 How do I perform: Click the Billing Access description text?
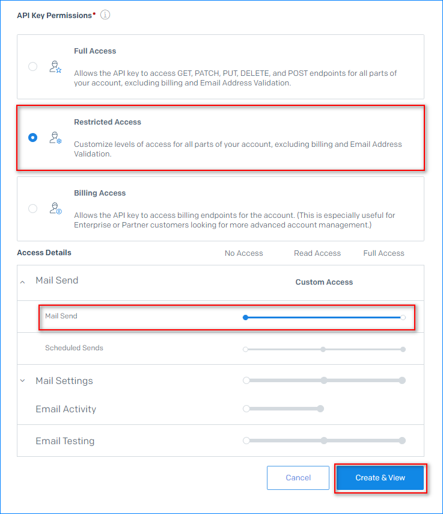point(234,220)
